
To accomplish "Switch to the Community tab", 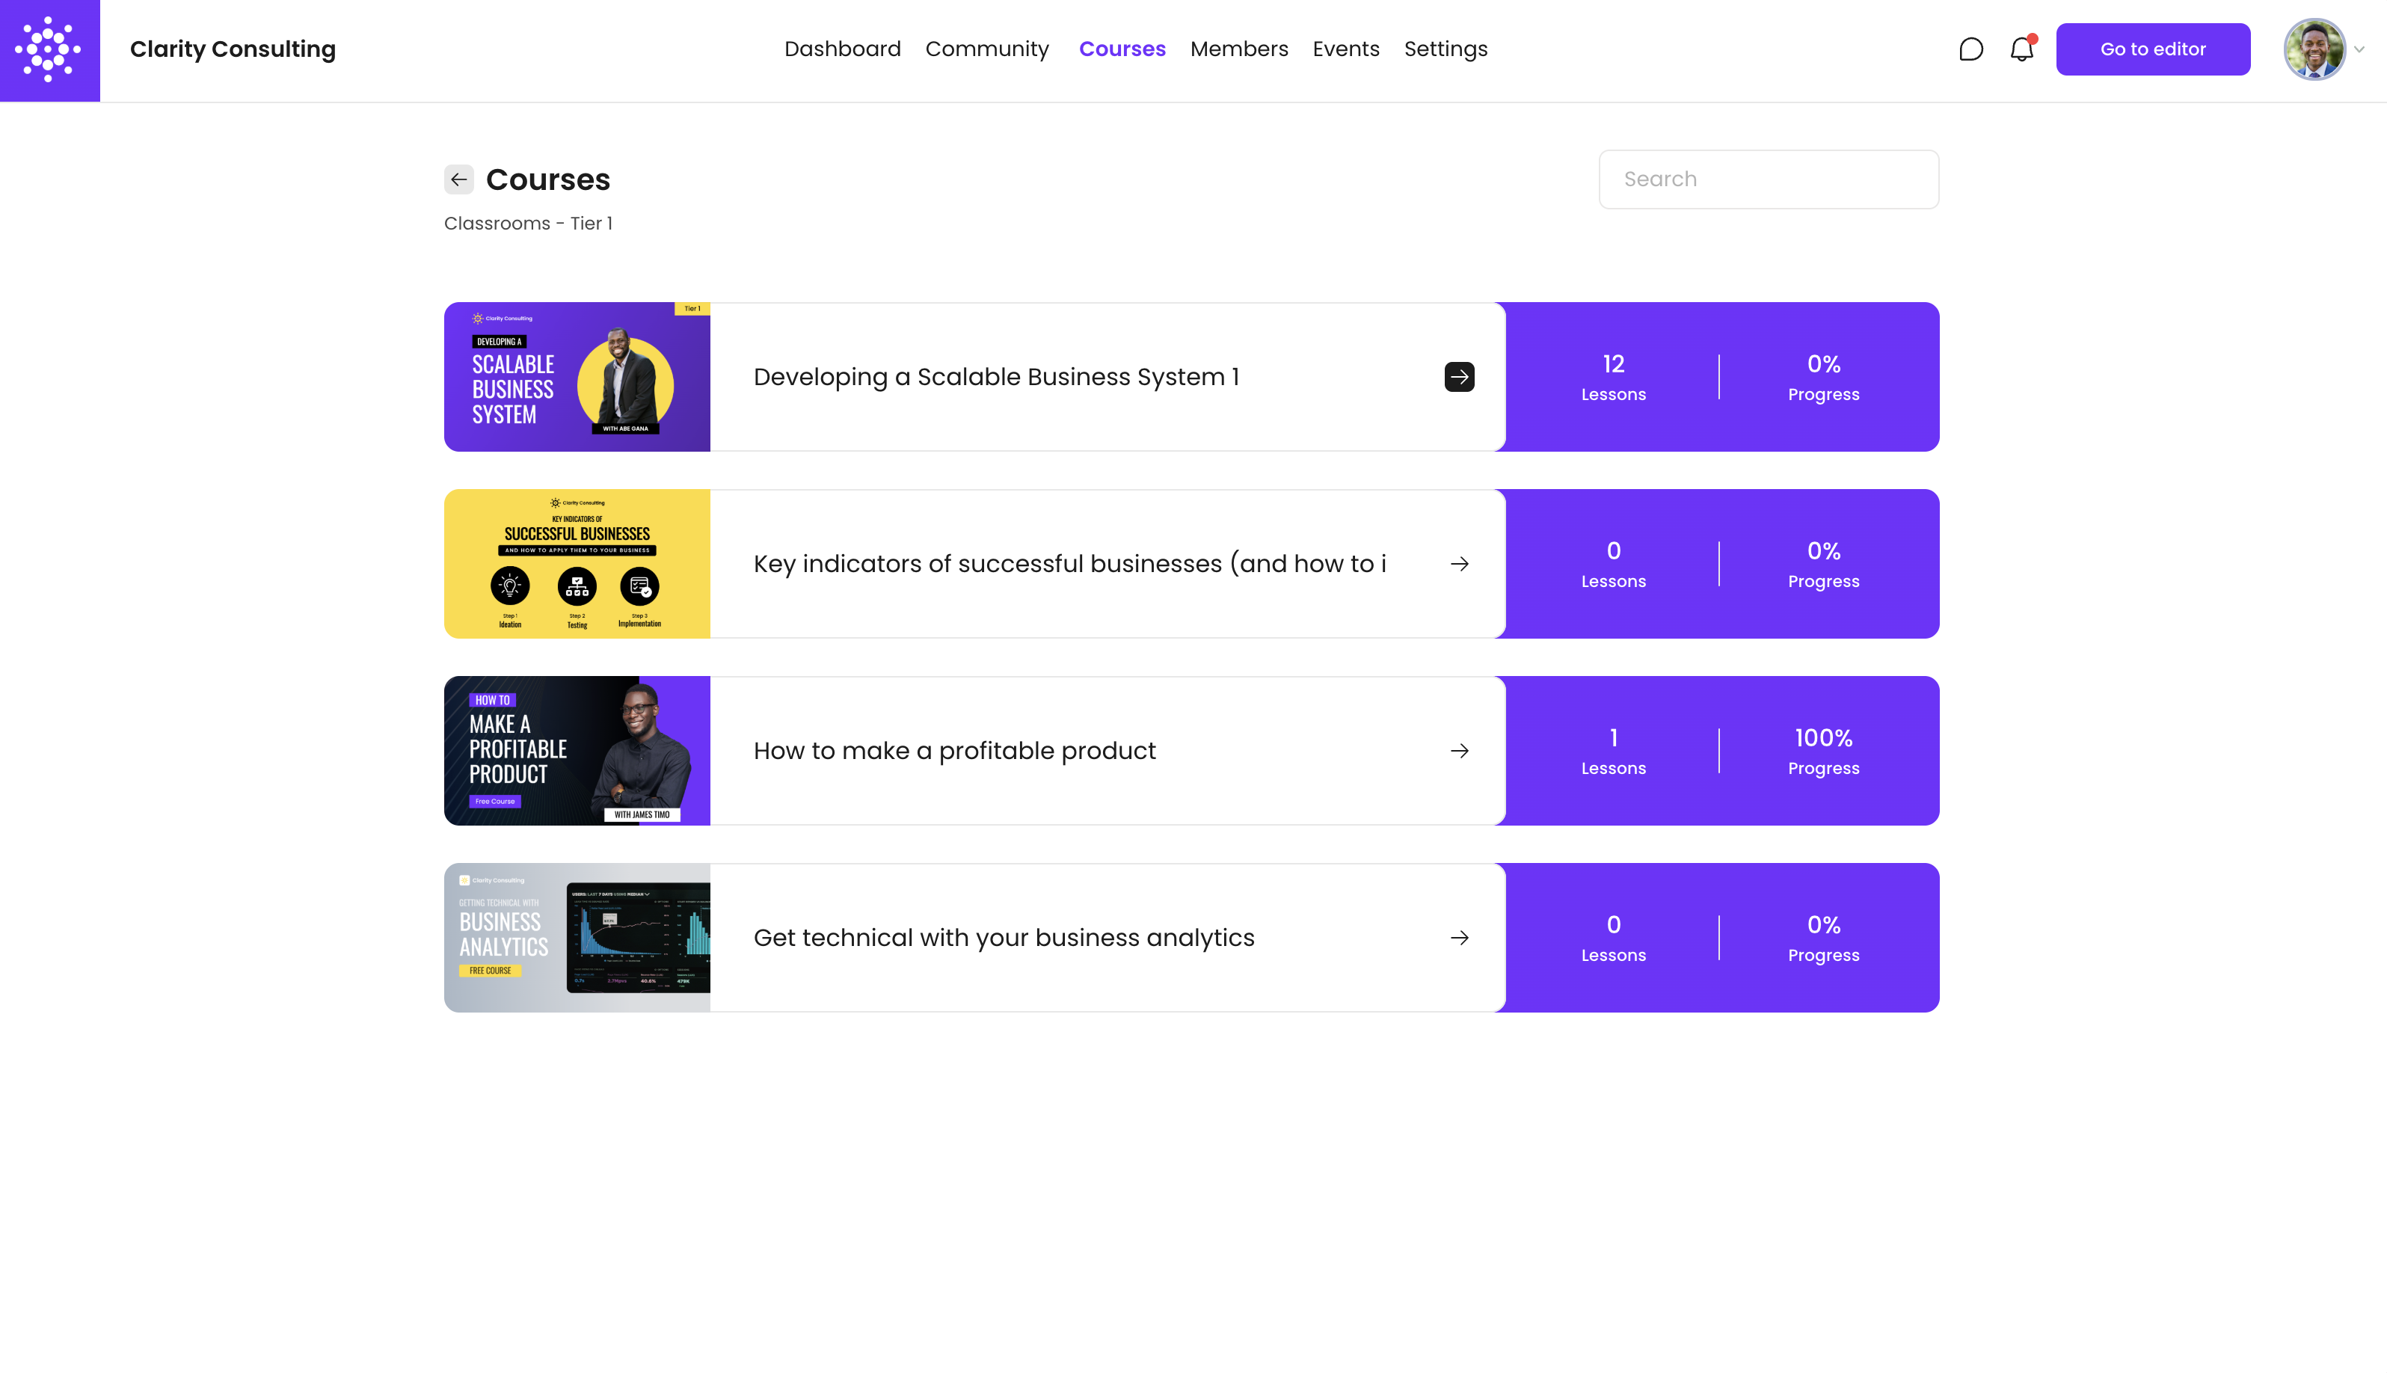I will [x=986, y=49].
